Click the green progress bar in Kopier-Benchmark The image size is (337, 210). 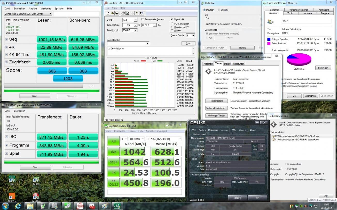52,162
